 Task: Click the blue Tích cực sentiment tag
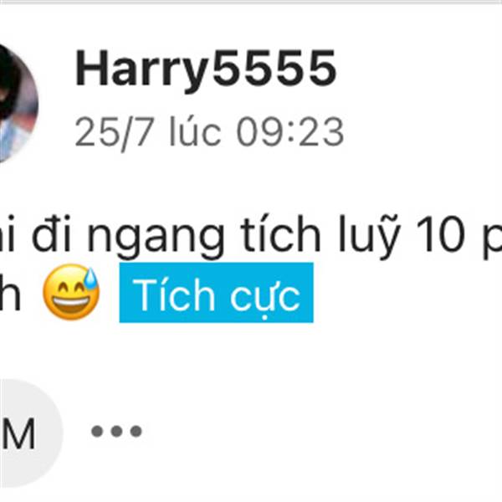(217, 293)
